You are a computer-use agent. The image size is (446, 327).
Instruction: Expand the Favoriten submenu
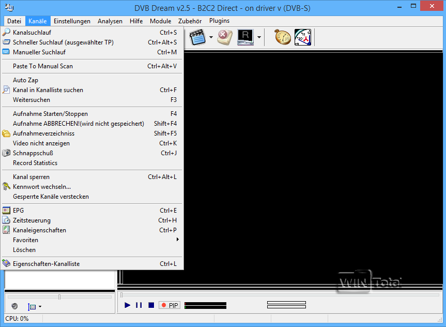click(92, 240)
